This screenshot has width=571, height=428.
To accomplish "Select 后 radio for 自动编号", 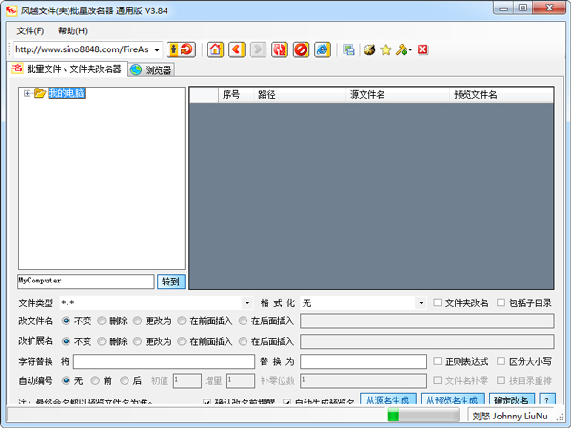I will (x=125, y=380).
